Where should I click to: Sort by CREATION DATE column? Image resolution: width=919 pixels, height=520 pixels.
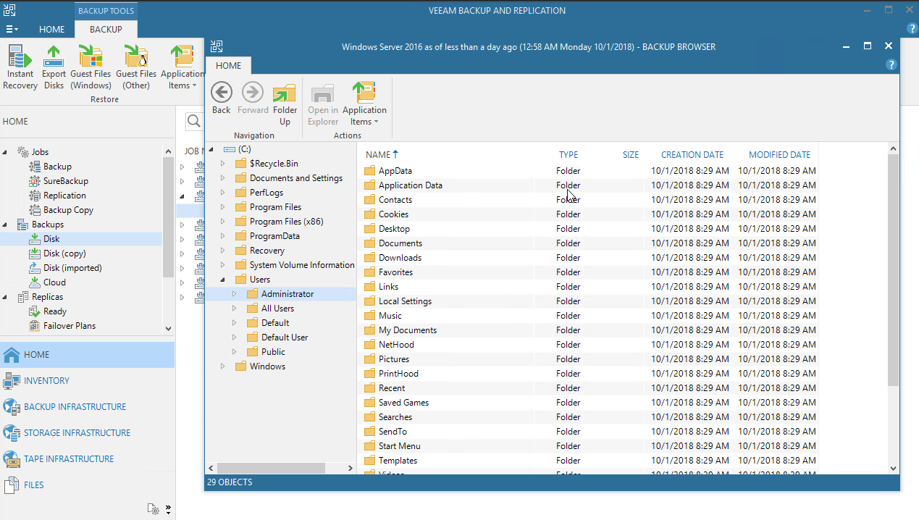point(692,154)
